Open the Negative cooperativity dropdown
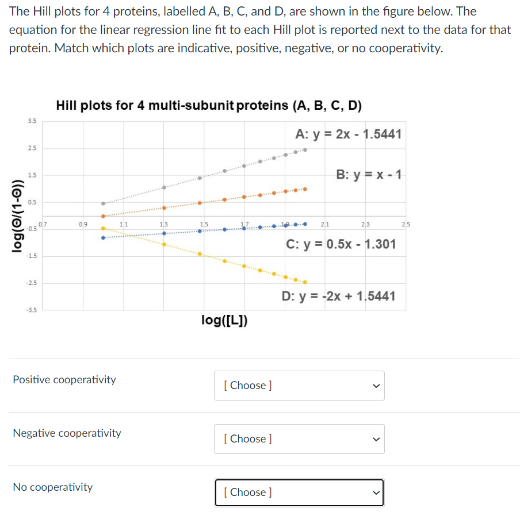Image resolution: width=520 pixels, height=512 pixels. (299, 438)
